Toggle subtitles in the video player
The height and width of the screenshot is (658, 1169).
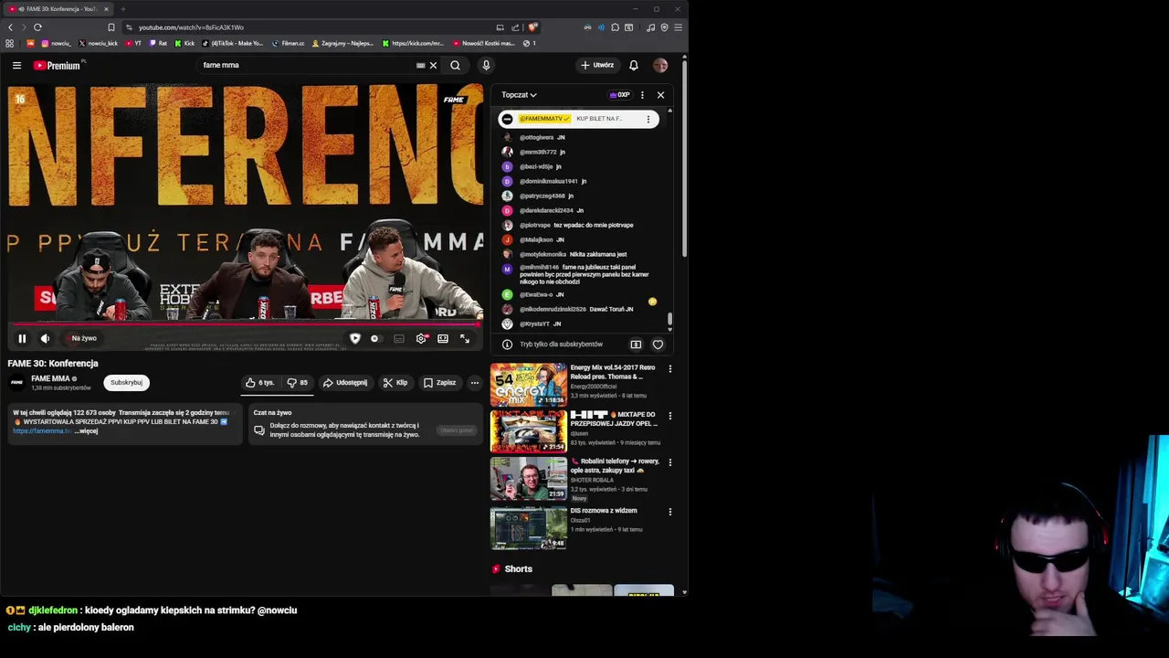399,338
